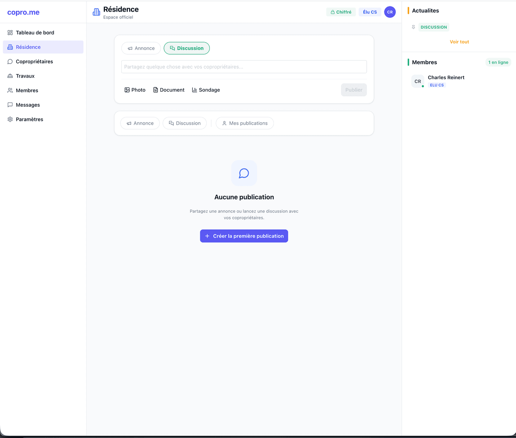Open the Travaux sidebar item

[x=25, y=76]
